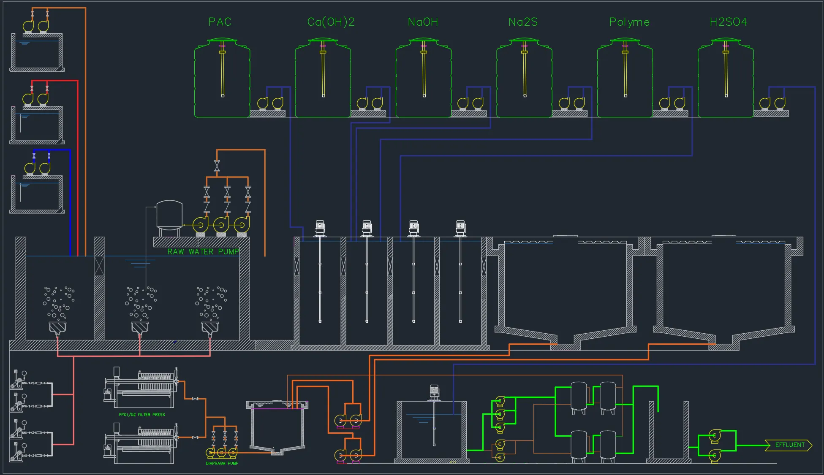Click the Polyme text label

(629, 22)
